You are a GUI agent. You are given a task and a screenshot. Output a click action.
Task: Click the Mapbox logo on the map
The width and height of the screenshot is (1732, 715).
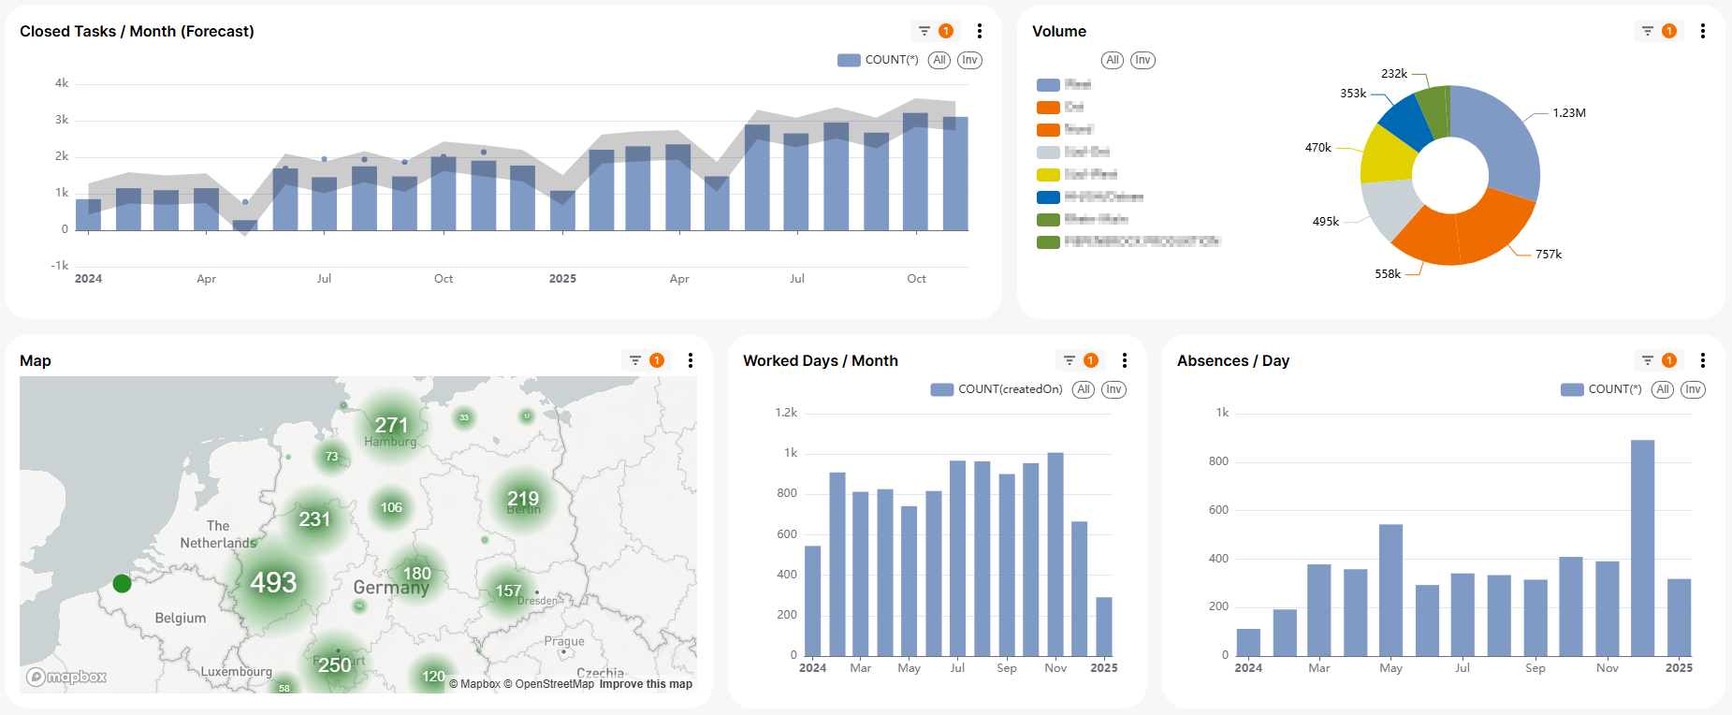66,677
